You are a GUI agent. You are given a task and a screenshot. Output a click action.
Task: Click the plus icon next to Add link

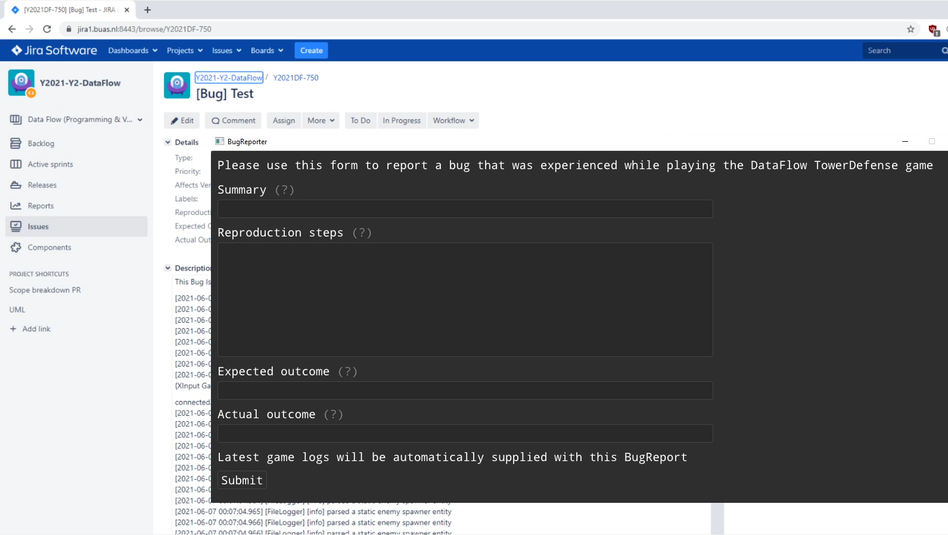tap(13, 329)
